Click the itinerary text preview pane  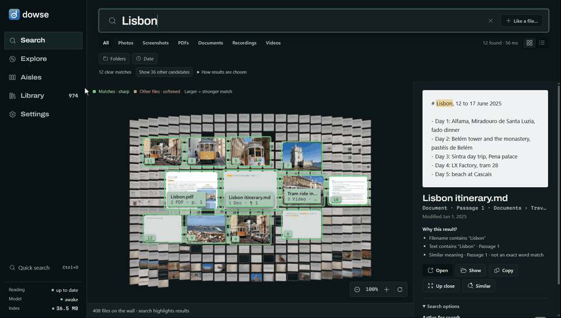click(485, 139)
